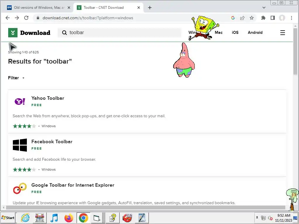Share this page using share icon
The height and width of the screenshot is (224, 299).
click(x=242, y=18)
